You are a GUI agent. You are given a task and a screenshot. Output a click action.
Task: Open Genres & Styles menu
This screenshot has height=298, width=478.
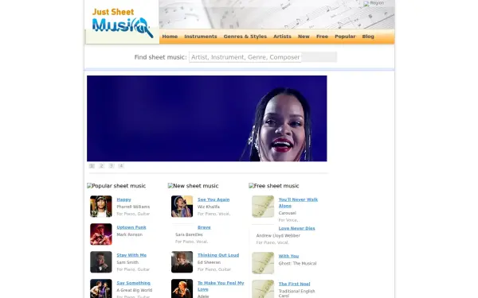(245, 37)
